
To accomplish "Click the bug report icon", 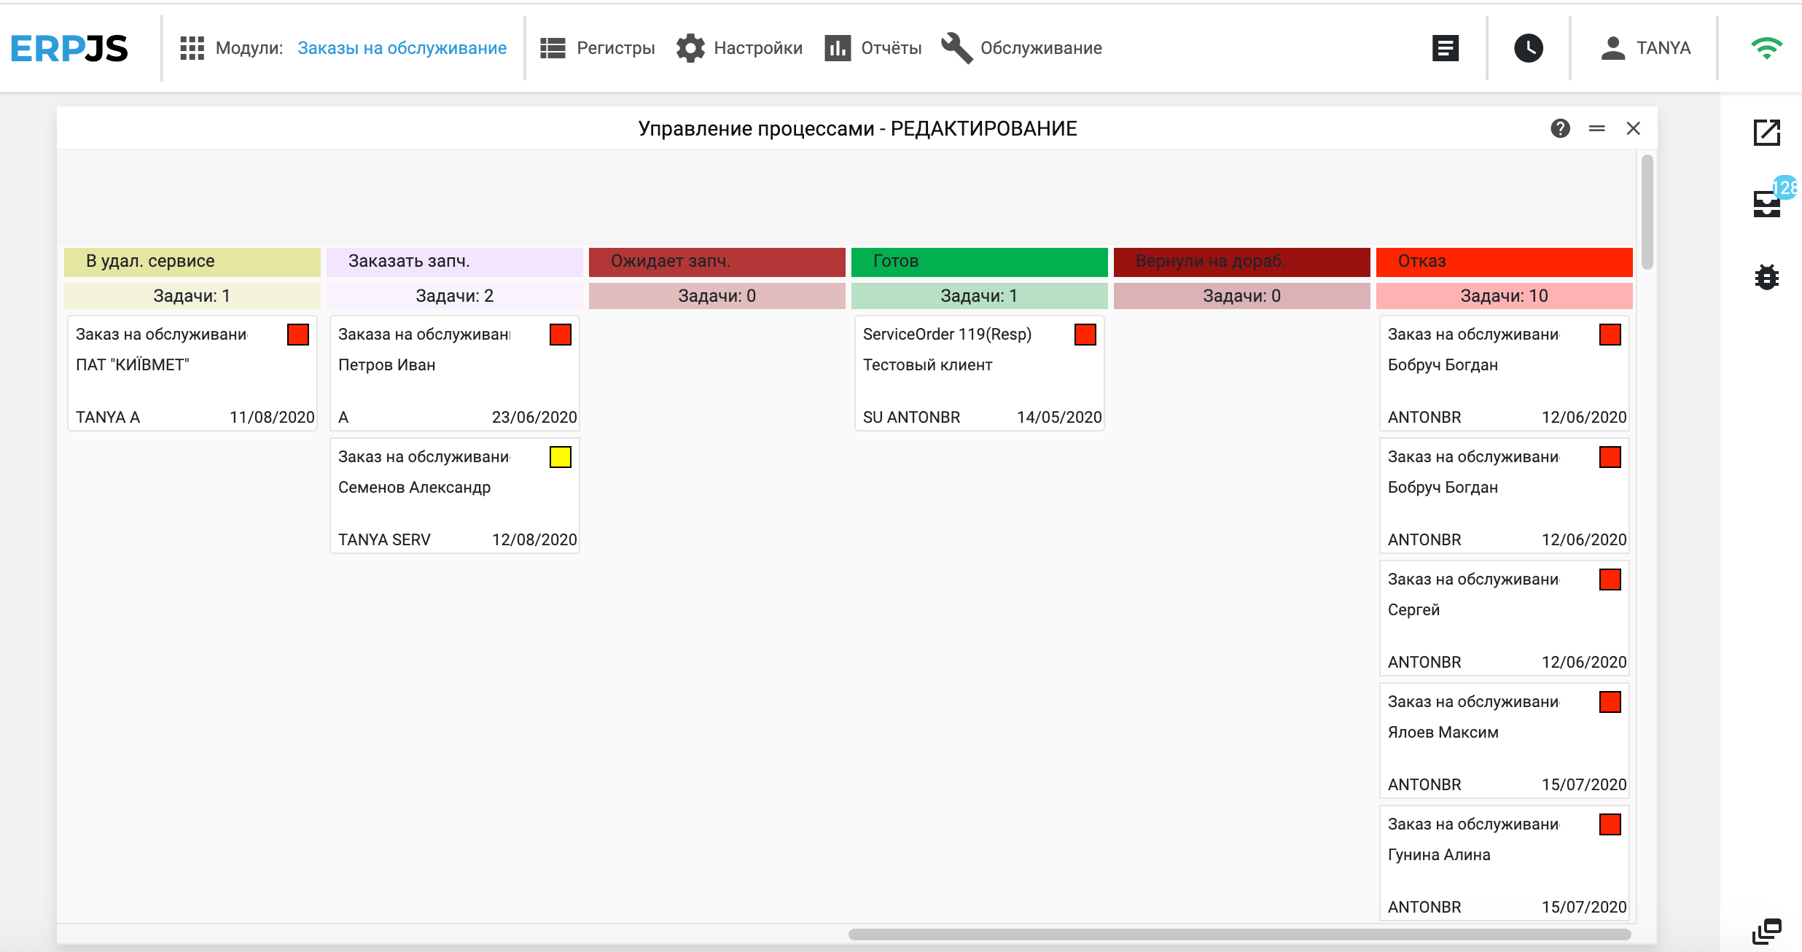I will pyautogui.click(x=1766, y=277).
